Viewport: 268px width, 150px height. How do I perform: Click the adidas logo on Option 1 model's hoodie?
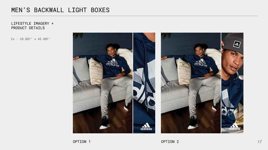coord(113,63)
